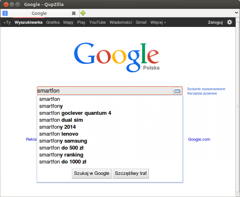Open Szukanie zaawansowane link

coord(206,89)
